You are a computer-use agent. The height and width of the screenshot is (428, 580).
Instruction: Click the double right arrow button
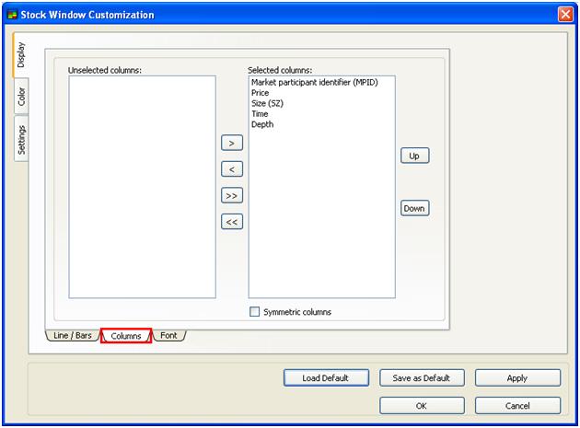pos(232,195)
